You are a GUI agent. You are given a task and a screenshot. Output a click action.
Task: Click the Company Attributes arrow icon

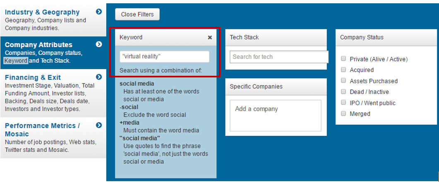[99, 44]
